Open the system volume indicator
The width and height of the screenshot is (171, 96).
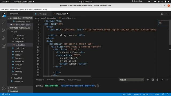(x=158, y=2)
